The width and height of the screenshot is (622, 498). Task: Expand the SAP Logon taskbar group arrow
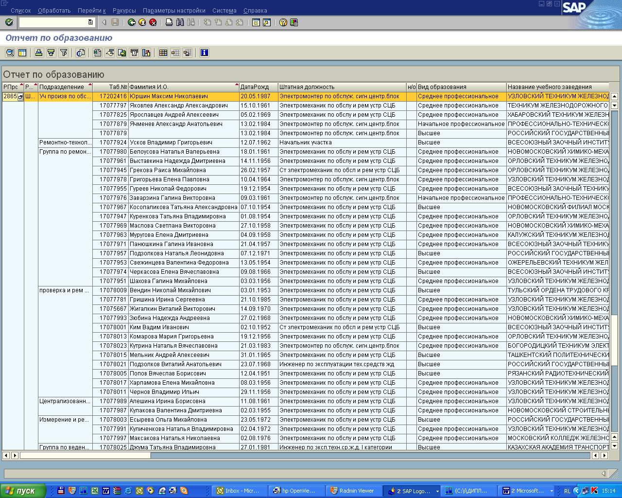(437, 491)
